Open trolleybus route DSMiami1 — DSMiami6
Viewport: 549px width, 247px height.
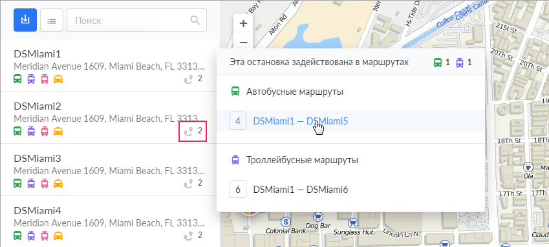tap(301, 190)
